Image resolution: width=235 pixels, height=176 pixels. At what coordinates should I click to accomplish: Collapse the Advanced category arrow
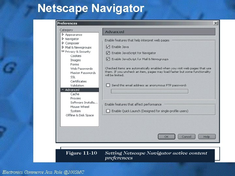[x=63, y=90]
